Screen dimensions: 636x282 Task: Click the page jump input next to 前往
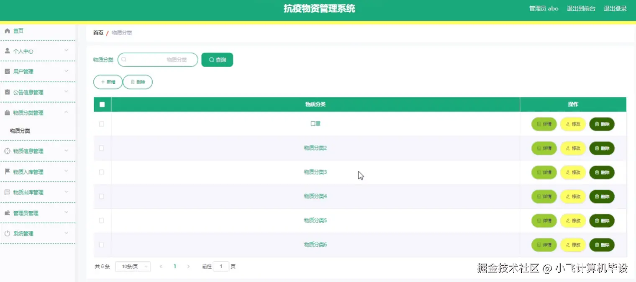[x=221, y=266]
